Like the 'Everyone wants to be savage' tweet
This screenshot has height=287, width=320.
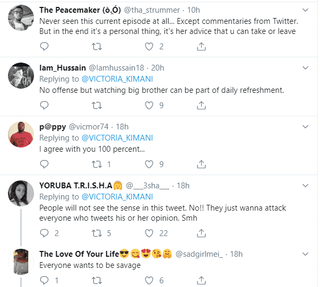[x=149, y=280]
